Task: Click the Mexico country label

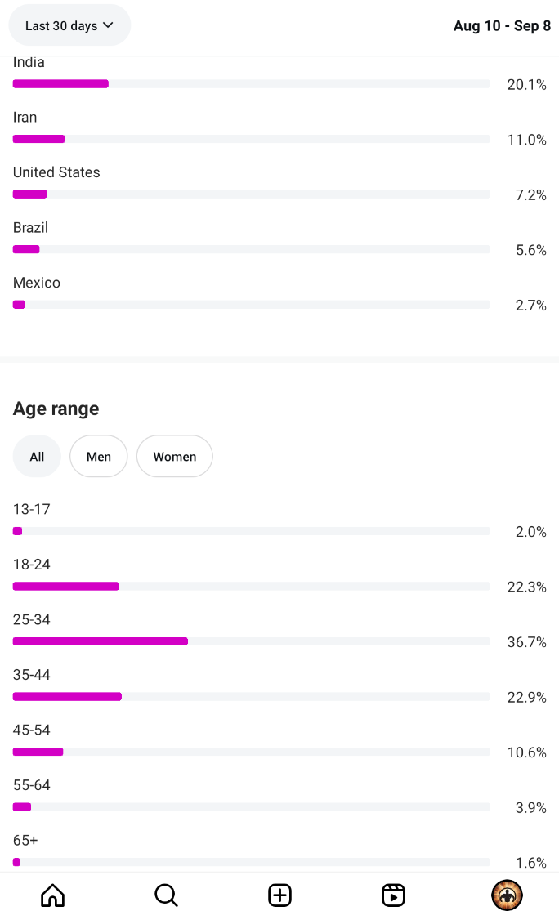Action: (37, 283)
